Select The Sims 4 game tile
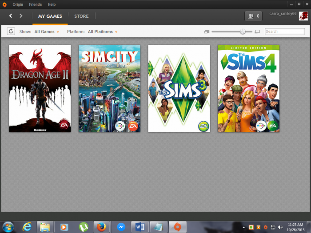This screenshot has height=233, width=311. tap(248, 89)
